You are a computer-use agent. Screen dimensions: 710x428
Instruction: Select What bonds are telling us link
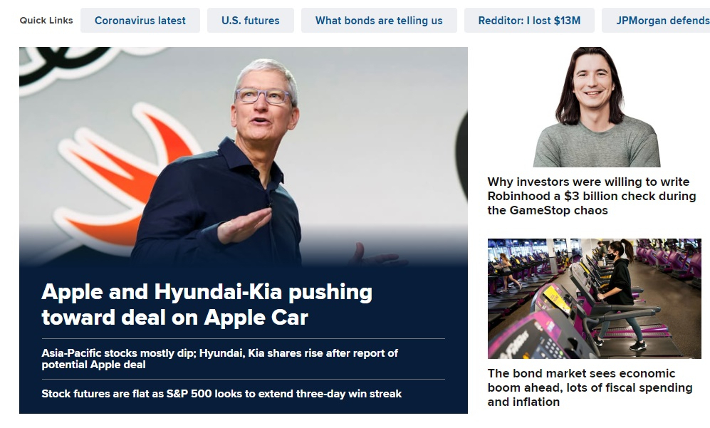click(x=379, y=21)
